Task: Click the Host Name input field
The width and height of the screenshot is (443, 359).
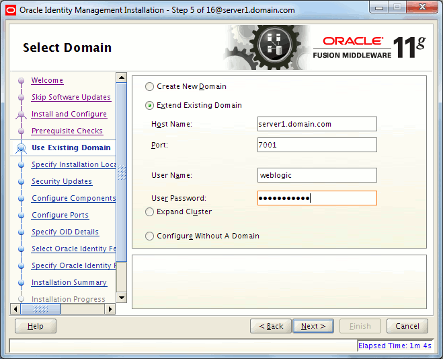Action: click(x=317, y=124)
